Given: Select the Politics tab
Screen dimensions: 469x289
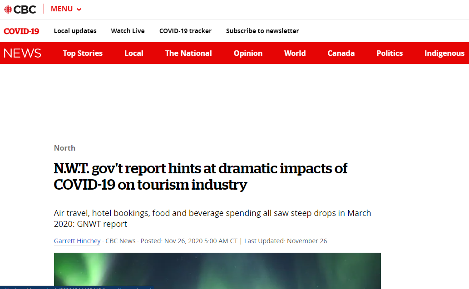Looking at the screenshot, I should coord(390,53).
